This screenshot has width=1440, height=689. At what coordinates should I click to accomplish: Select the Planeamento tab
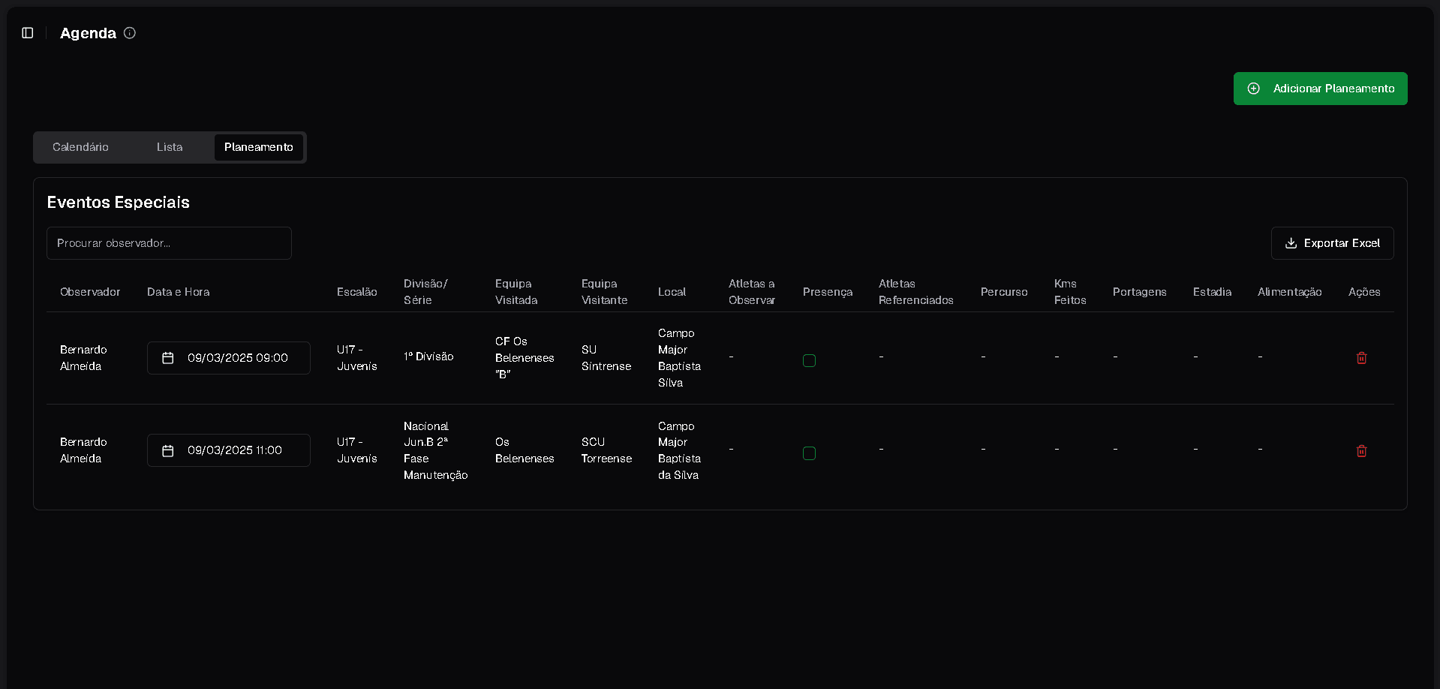258,147
